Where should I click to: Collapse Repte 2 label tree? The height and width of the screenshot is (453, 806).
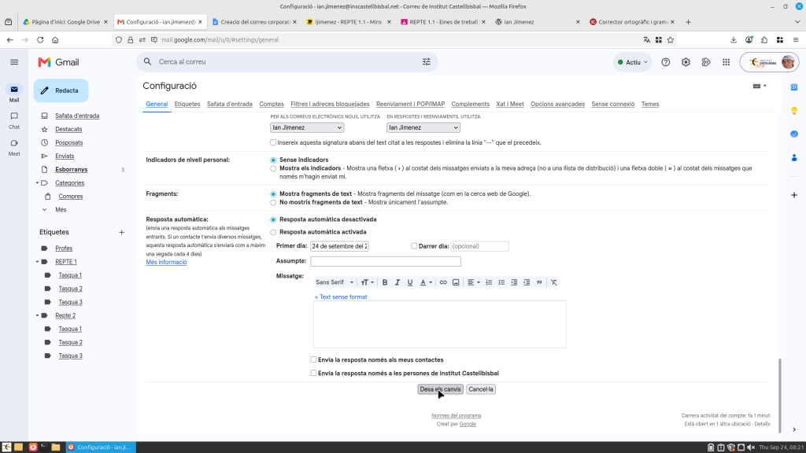click(37, 315)
